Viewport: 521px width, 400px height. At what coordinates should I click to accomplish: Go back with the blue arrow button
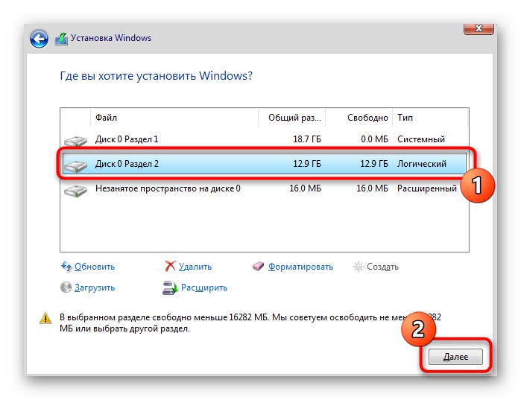[x=39, y=39]
